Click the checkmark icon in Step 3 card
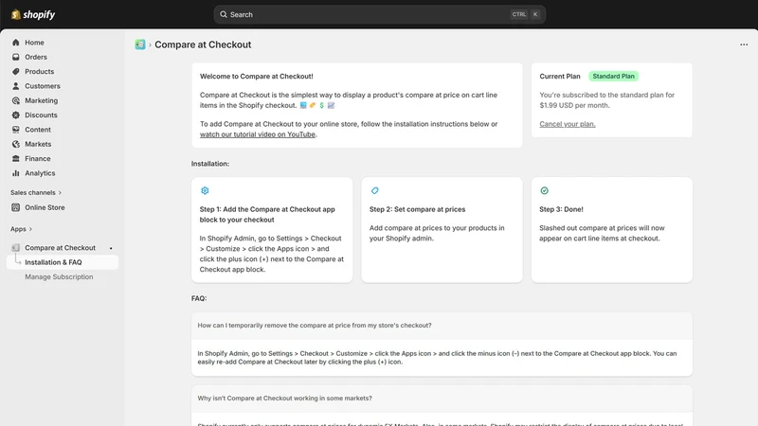The image size is (758, 426). [544, 191]
